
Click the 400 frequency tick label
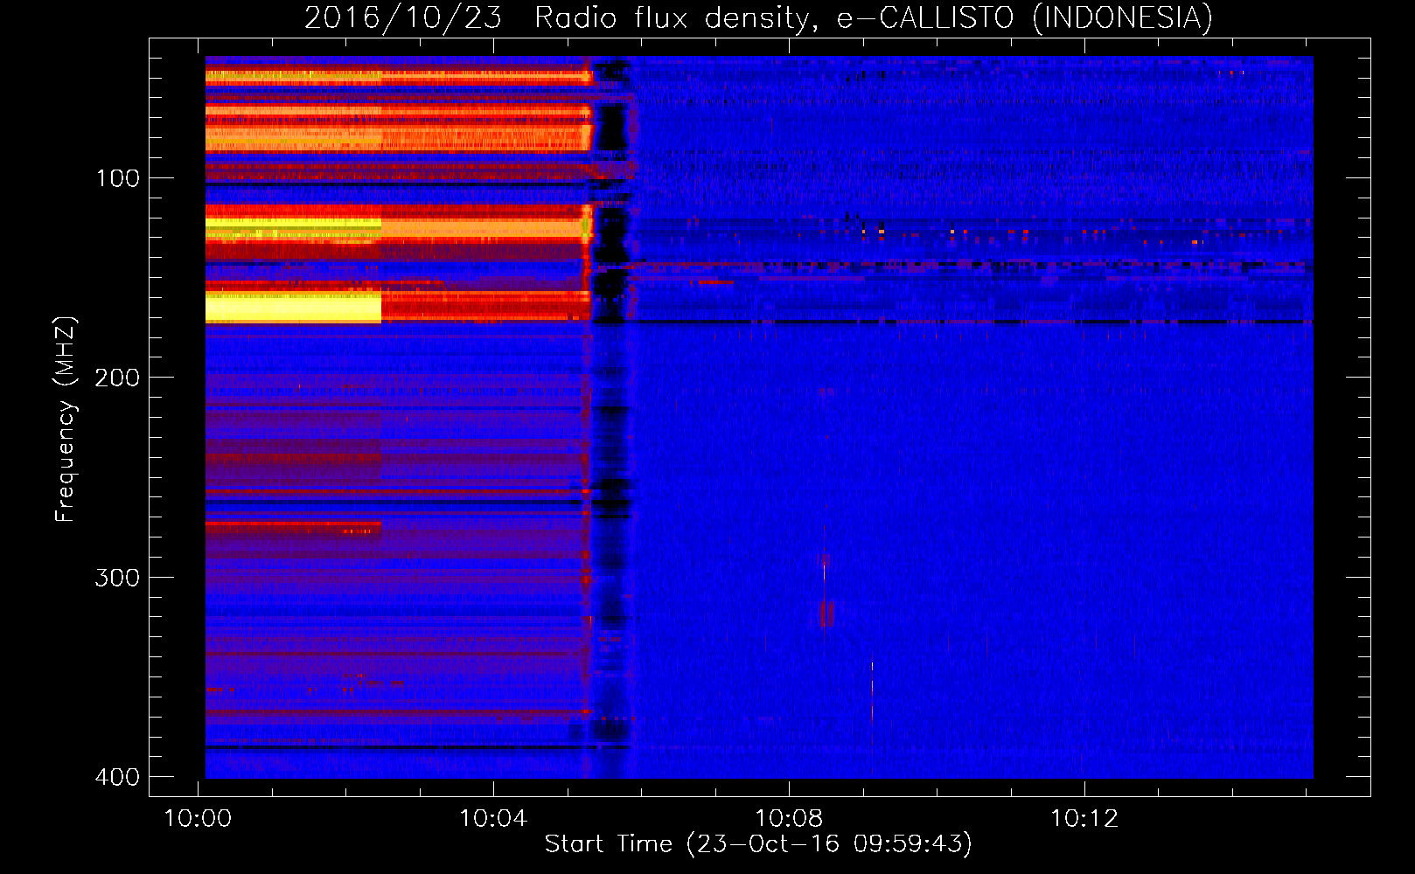(x=117, y=777)
